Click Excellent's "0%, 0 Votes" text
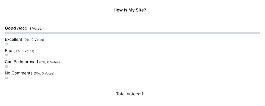This screenshot has width=265, height=106. 34,40
